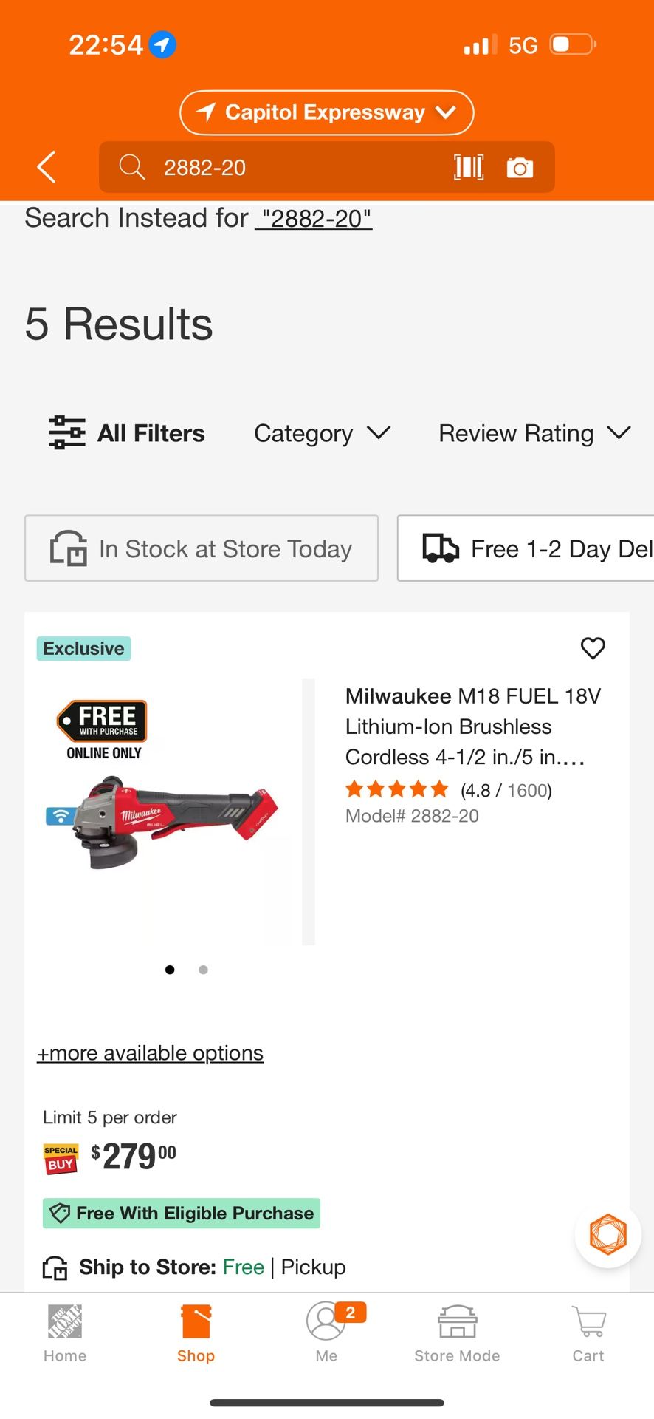Image resolution: width=654 pixels, height=1419 pixels.
Task: Tap the "2882-20" search instead link
Action: click(314, 219)
